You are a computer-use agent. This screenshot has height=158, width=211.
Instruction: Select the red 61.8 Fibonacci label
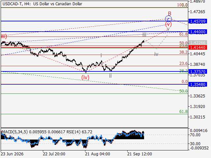coord(183,34)
